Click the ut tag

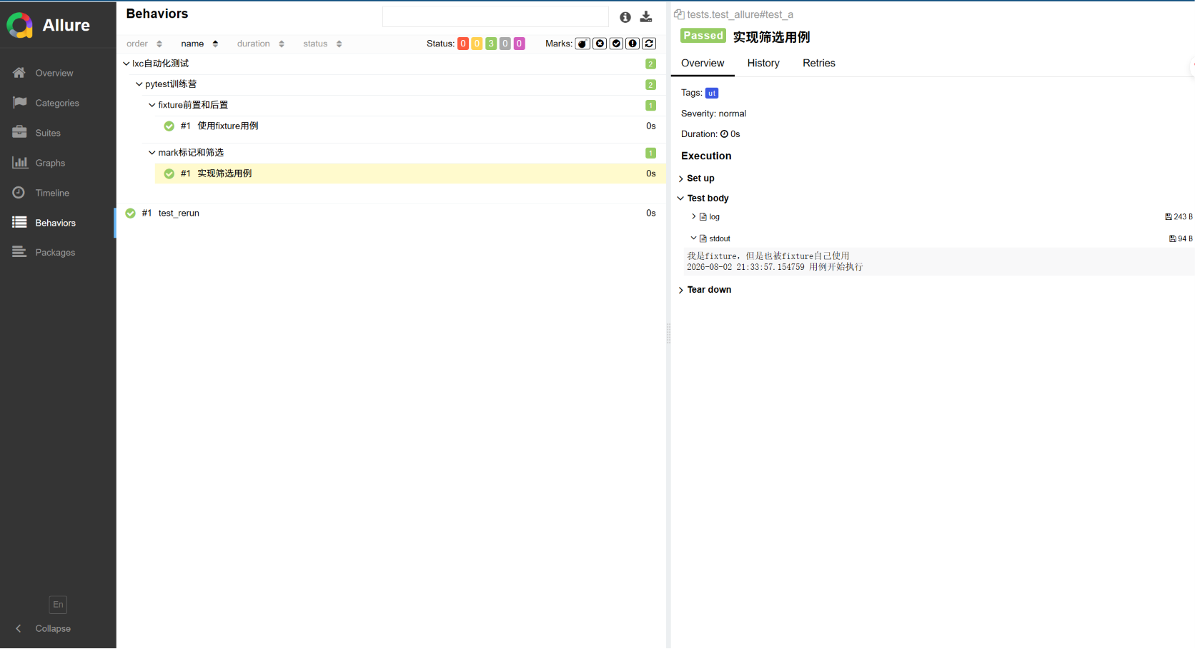pyautogui.click(x=712, y=93)
